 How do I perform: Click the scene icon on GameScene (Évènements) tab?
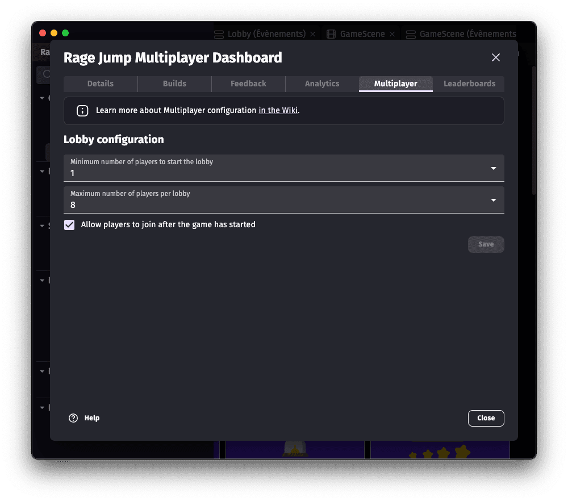point(411,34)
